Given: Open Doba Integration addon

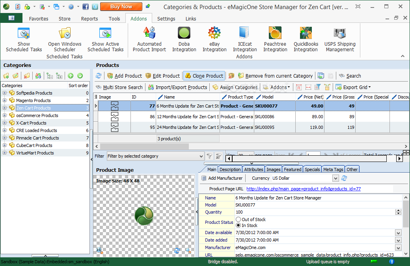Looking at the screenshot, I should pos(184,40).
